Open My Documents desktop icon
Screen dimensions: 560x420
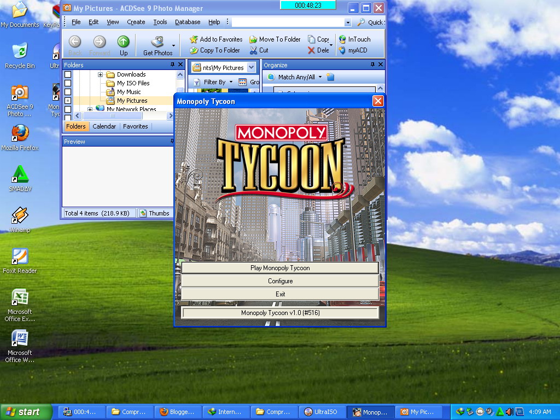click(x=20, y=15)
